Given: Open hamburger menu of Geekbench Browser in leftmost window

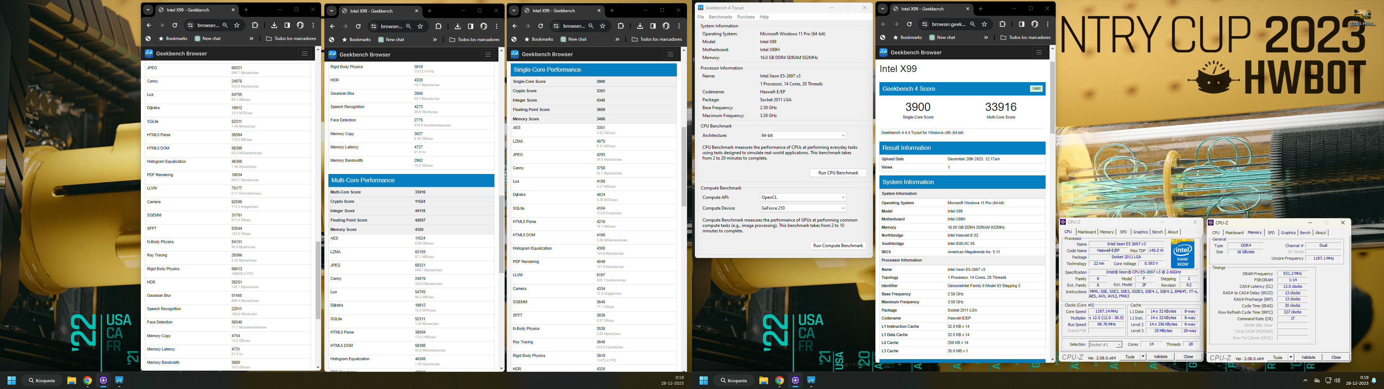Looking at the screenshot, I should (x=305, y=54).
